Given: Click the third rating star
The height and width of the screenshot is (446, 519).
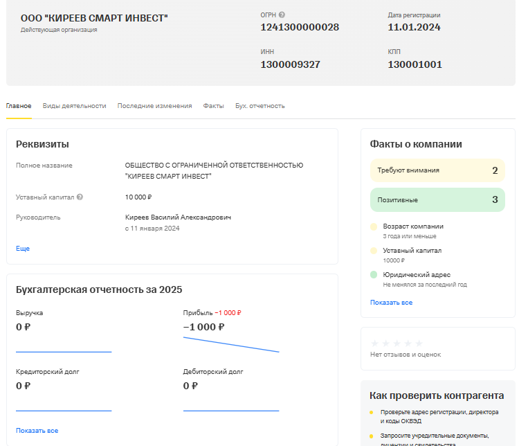Looking at the screenshot, I should pos(397,343).
